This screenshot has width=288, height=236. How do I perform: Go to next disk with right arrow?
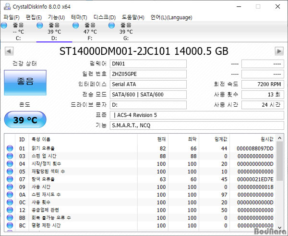(279, 51)
